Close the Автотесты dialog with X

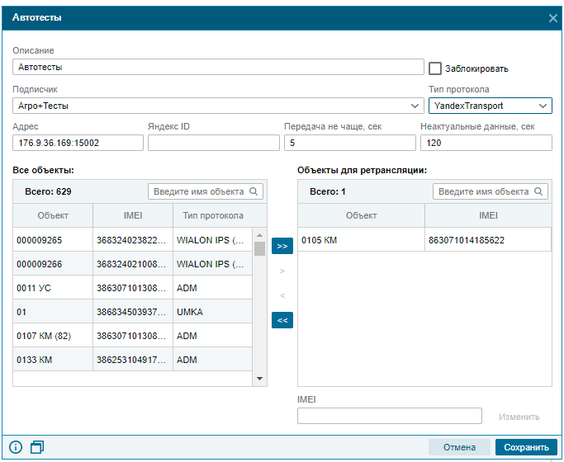click(553, 18)
